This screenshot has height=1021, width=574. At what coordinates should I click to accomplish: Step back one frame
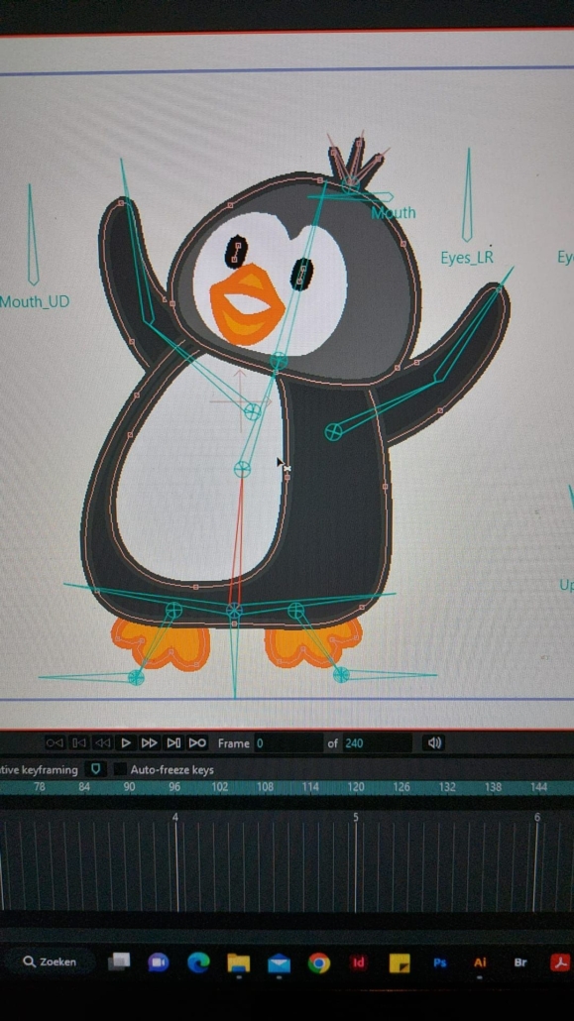click(x=102, y=743)
